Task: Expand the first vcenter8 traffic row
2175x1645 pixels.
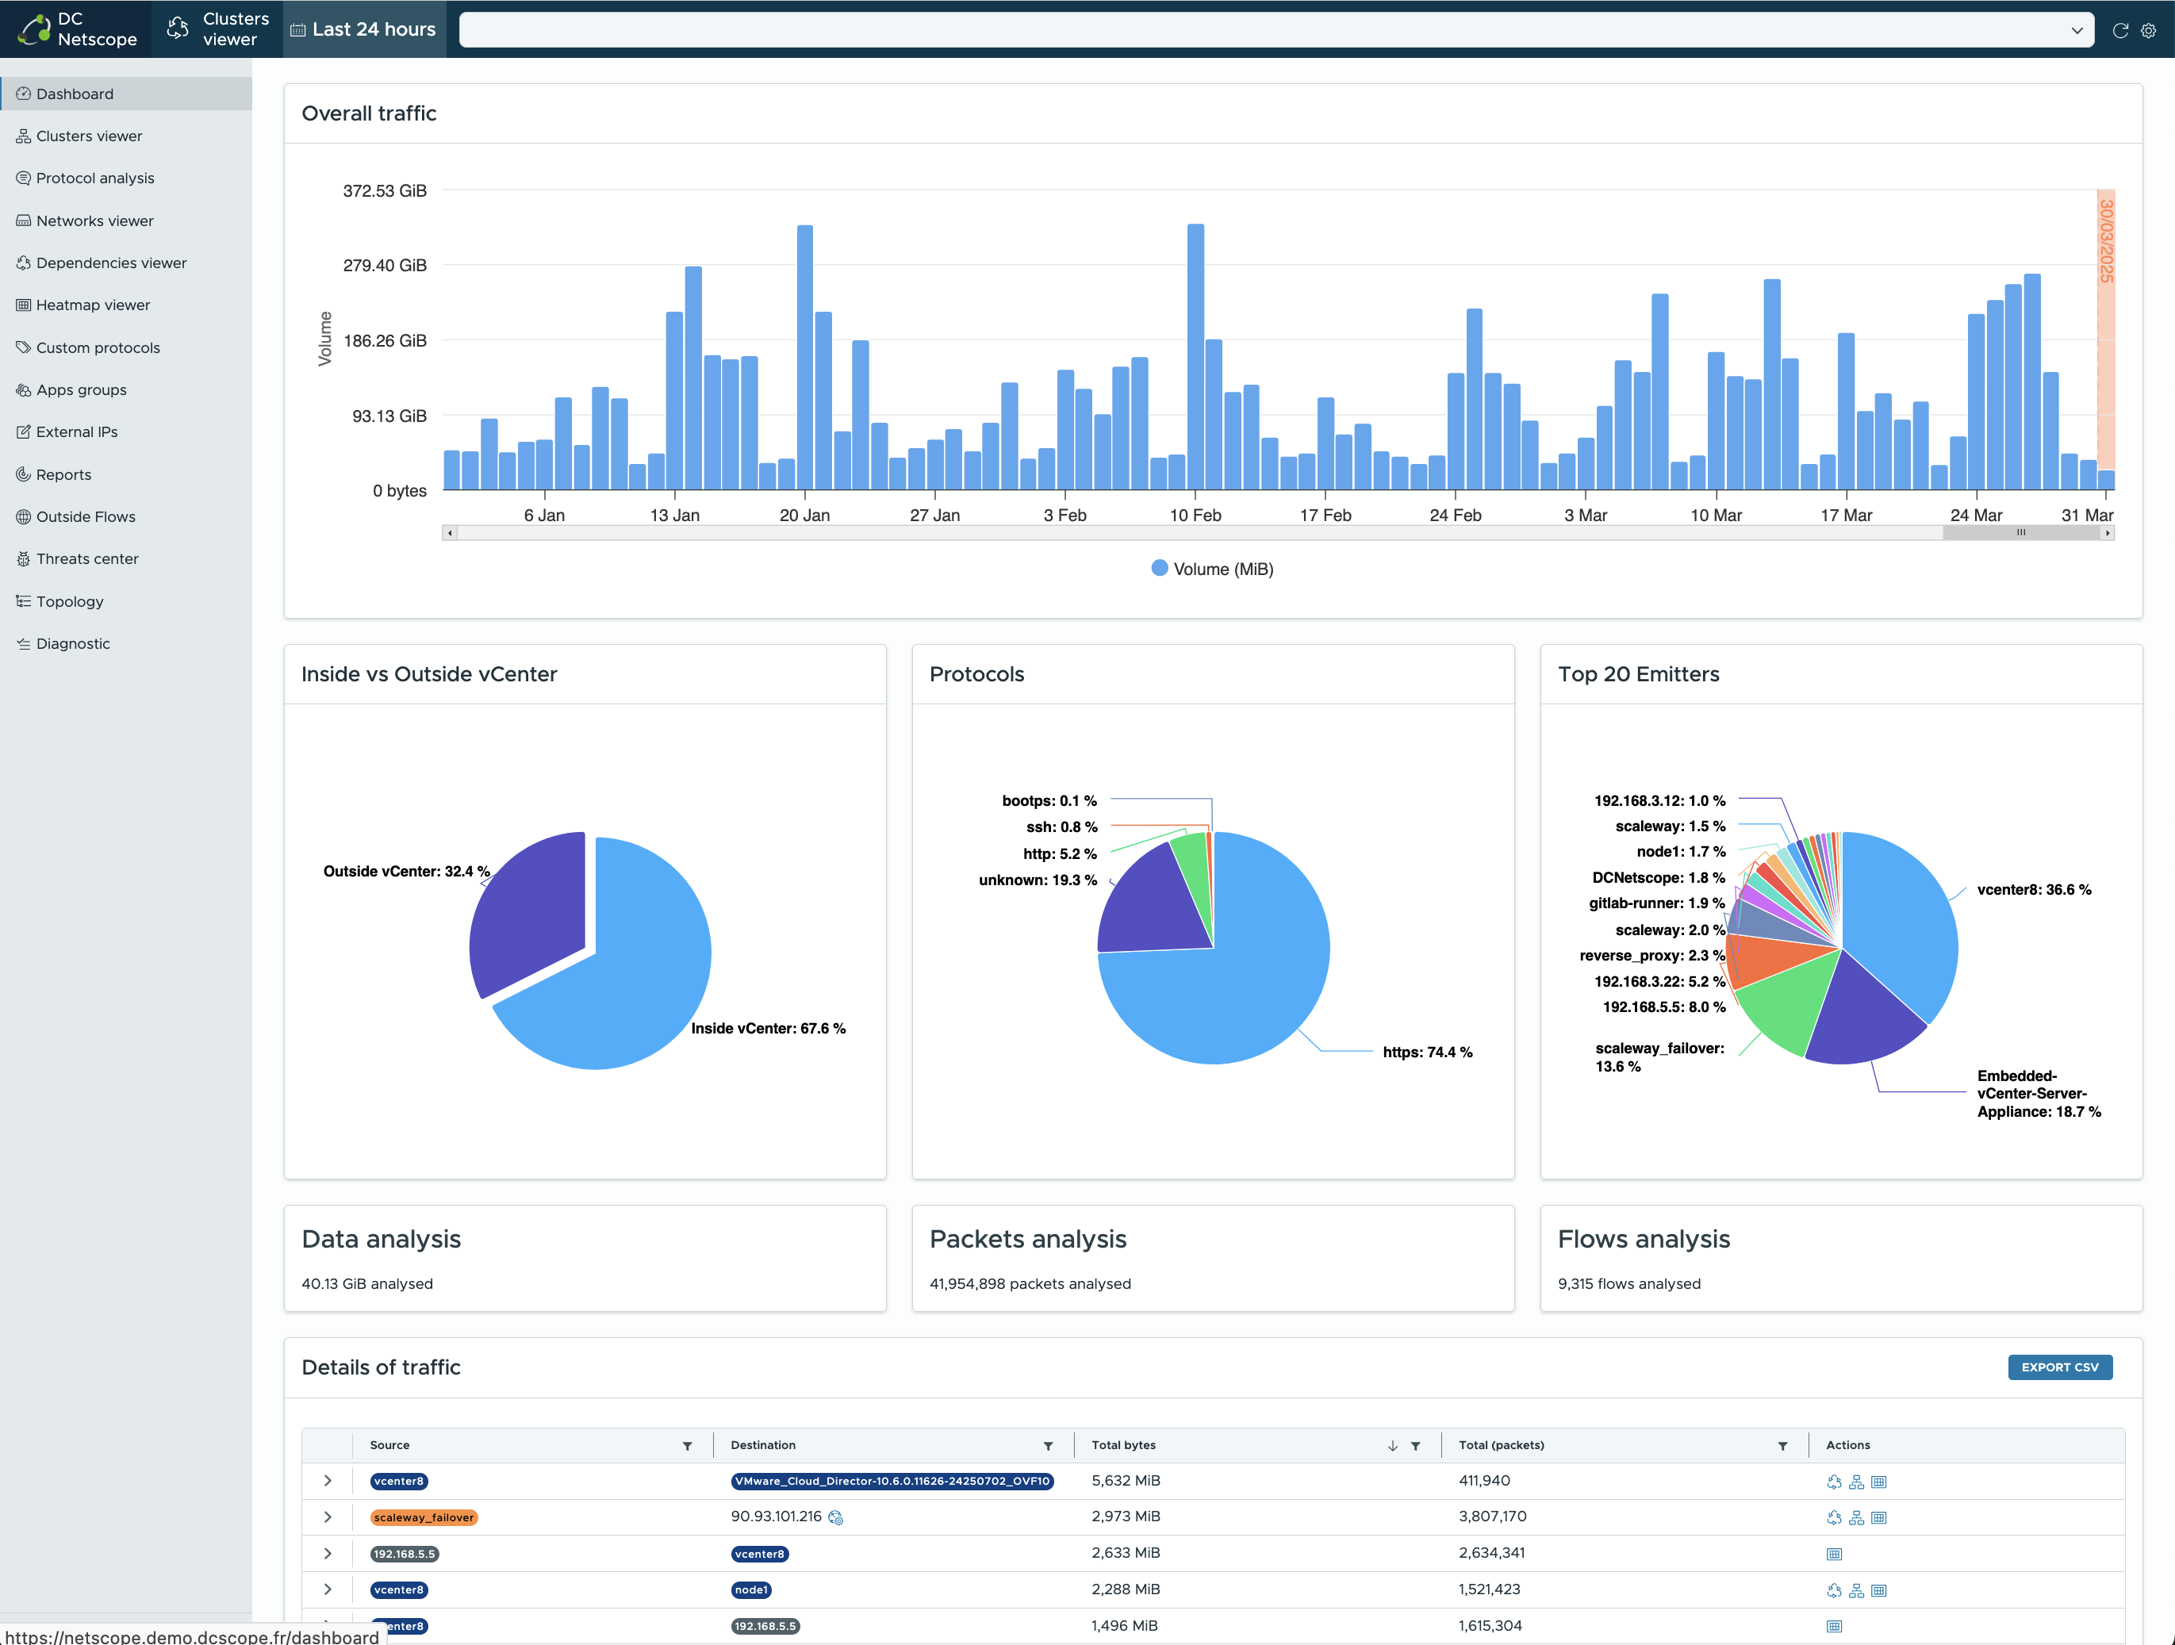Action: (328, 1482)
